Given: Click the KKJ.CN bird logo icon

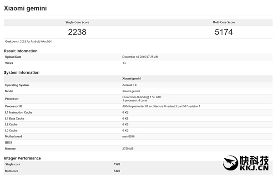Looking at the screenshot, I should [230, 163].
